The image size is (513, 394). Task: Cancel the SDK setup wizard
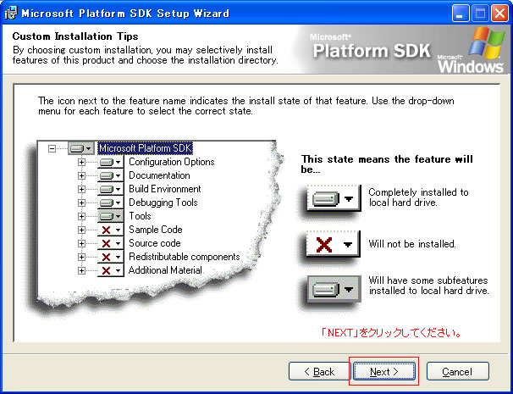pyautogui.click(x=457, y=371)
